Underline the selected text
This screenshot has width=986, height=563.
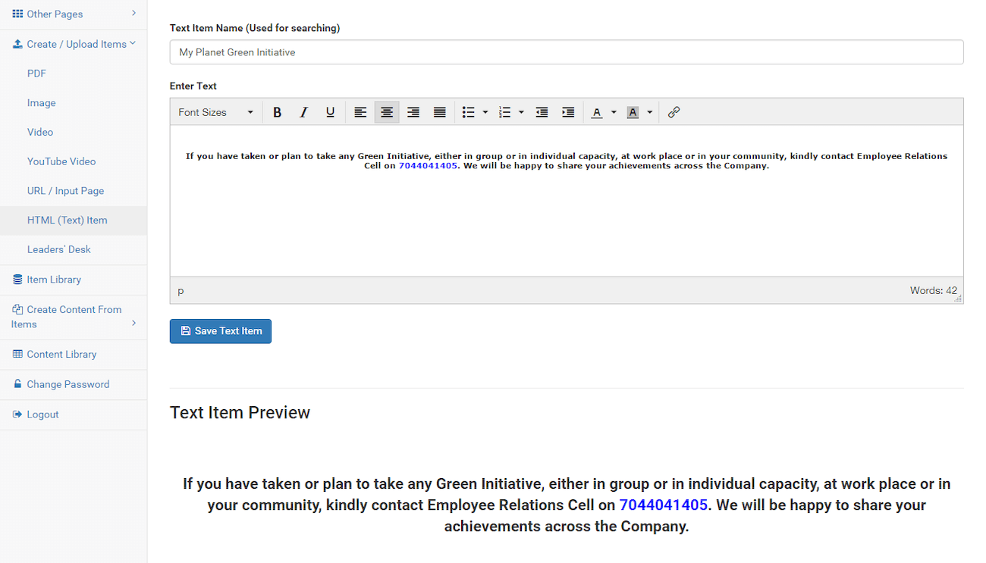tap(330, 112)
